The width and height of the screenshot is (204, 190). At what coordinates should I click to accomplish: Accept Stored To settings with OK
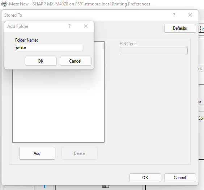[x=145, y=178]
